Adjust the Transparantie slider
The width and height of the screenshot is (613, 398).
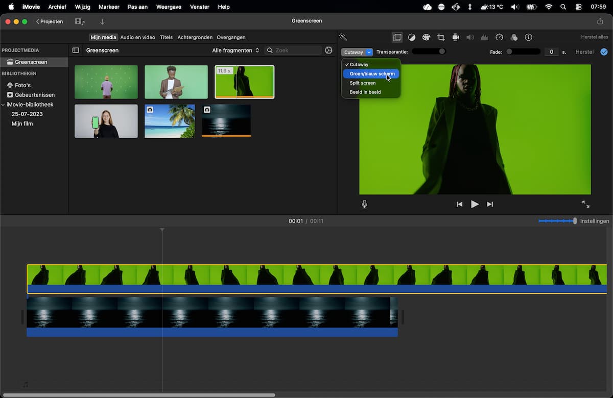pos(429,52)
